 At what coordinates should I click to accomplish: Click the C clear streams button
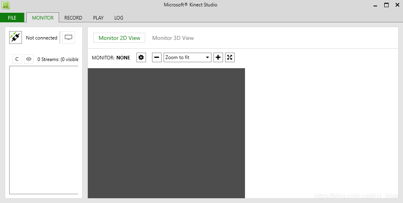tap(17, 59)
